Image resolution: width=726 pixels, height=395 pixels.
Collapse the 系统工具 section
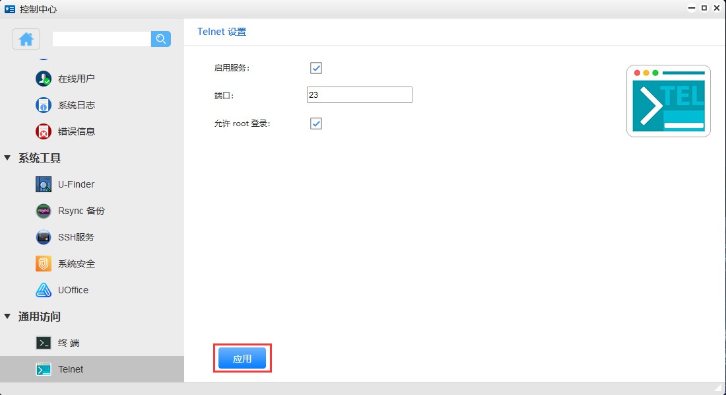pyautogui.click(x=8, y=158)
